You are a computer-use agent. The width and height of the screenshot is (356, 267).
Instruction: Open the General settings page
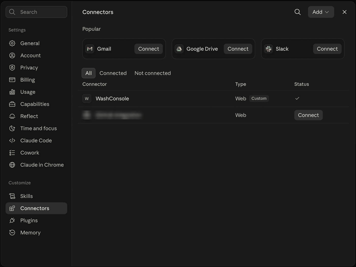pos(36,43)
